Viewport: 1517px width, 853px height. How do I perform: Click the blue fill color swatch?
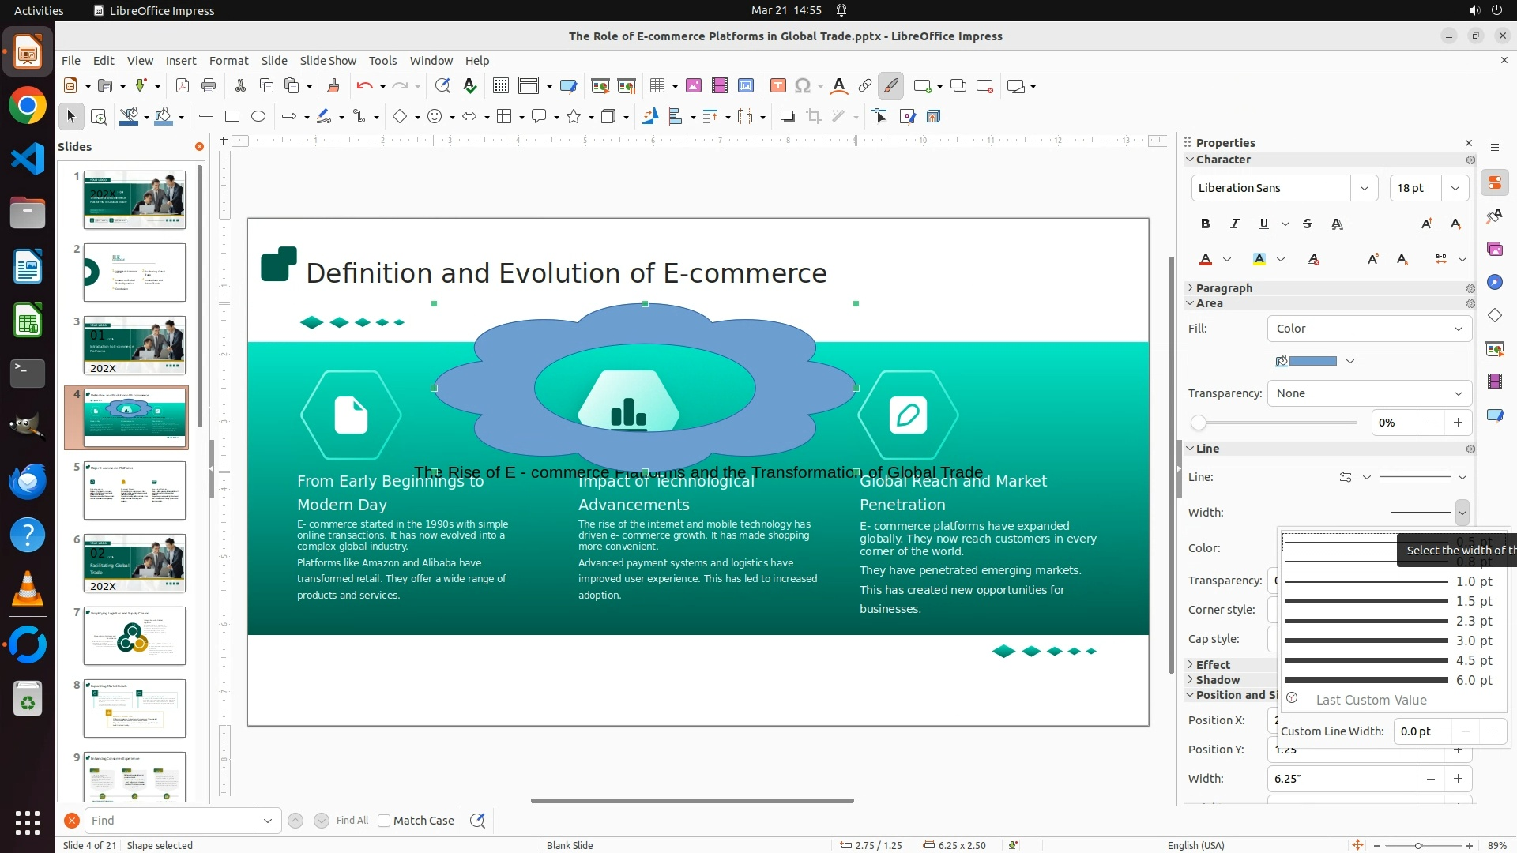(1312, 361)
